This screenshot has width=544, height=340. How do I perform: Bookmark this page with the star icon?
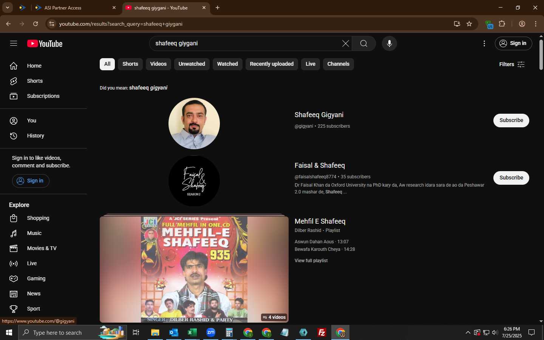click(x=469, y=24)
